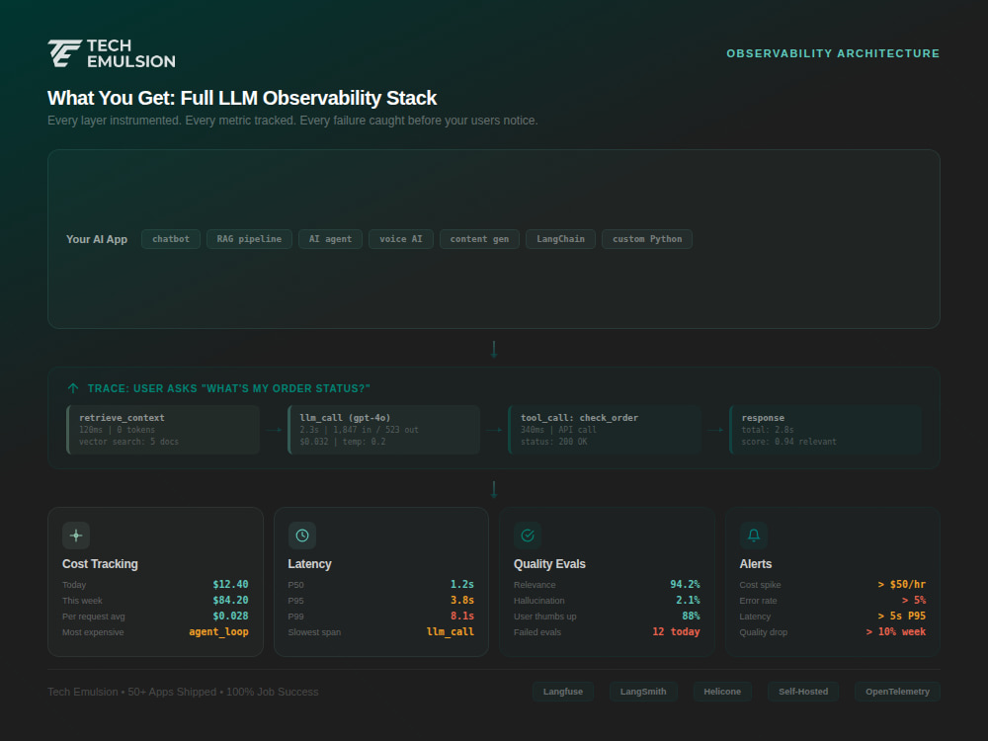Screen dimensions: 988x741
Task: Click the Cost Tracking sparkle icon
Action: 76,535
